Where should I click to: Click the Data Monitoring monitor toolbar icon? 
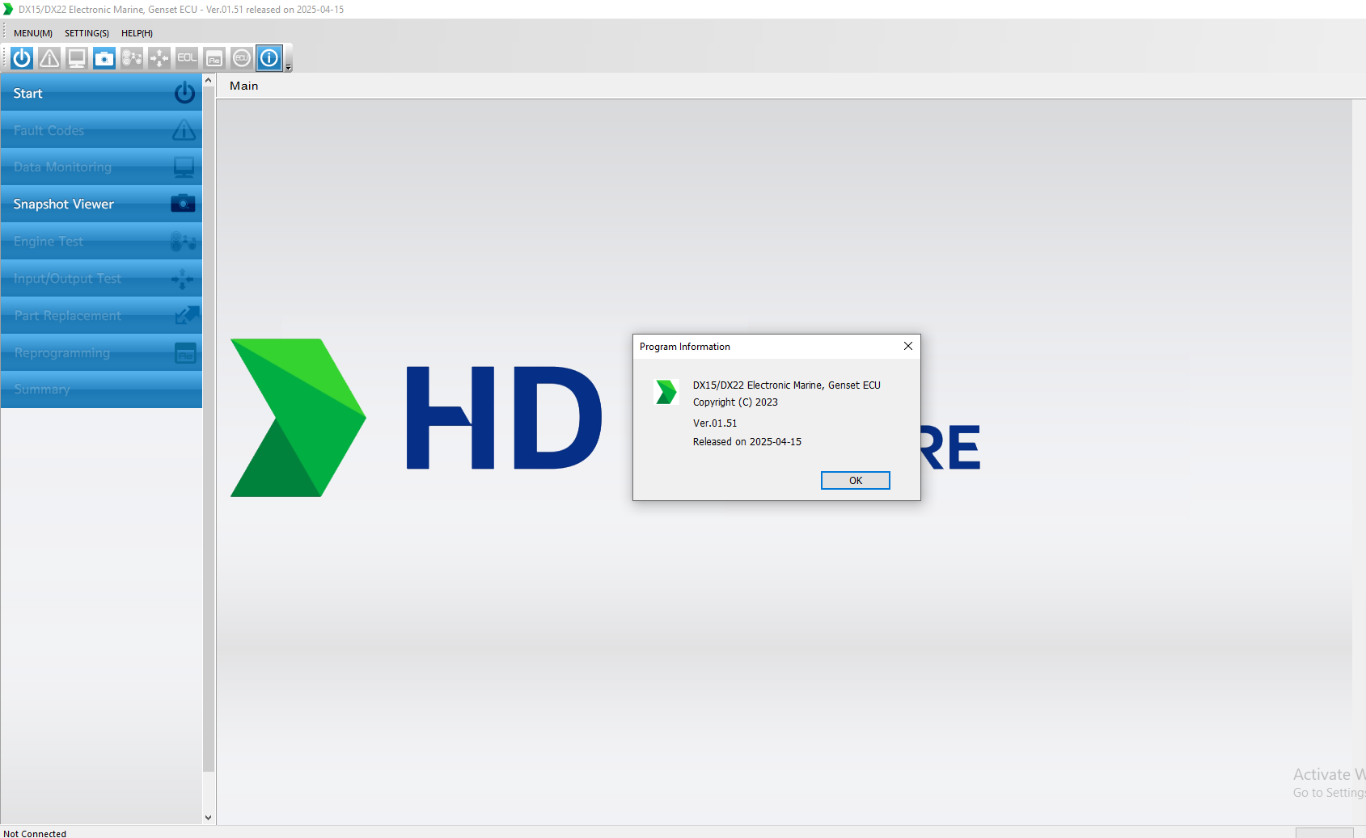(77, 58)
